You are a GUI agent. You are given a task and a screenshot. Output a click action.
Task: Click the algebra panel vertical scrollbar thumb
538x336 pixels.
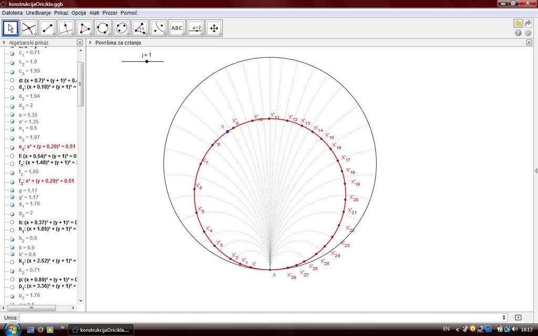pyautogui.click(x=80, y=84)
